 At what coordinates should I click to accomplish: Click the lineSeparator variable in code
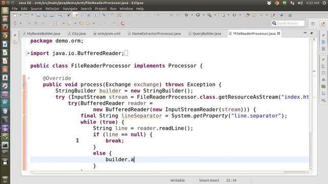coord(141,116)
